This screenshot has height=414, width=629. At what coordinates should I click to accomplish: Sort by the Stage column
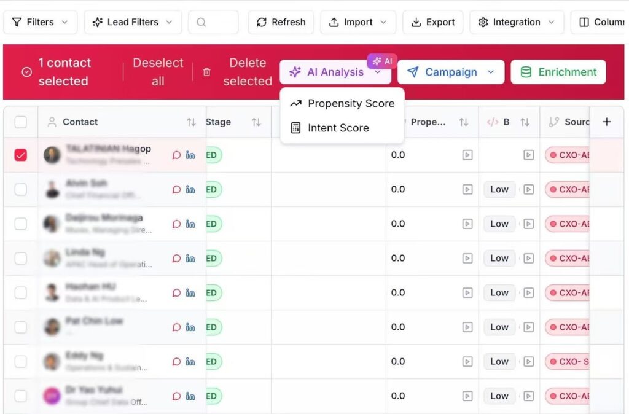click(256, 122)
